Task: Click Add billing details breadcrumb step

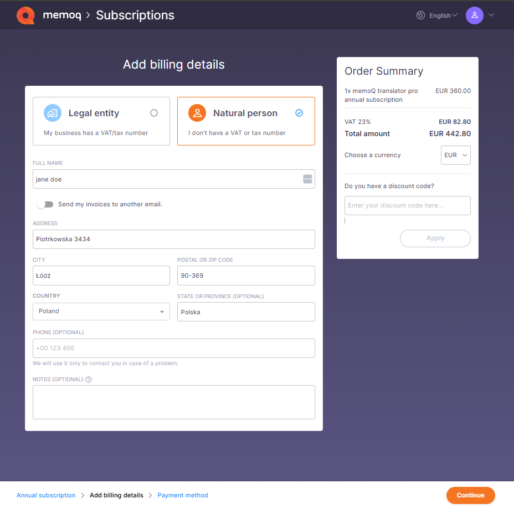Action: click(116, 495)
